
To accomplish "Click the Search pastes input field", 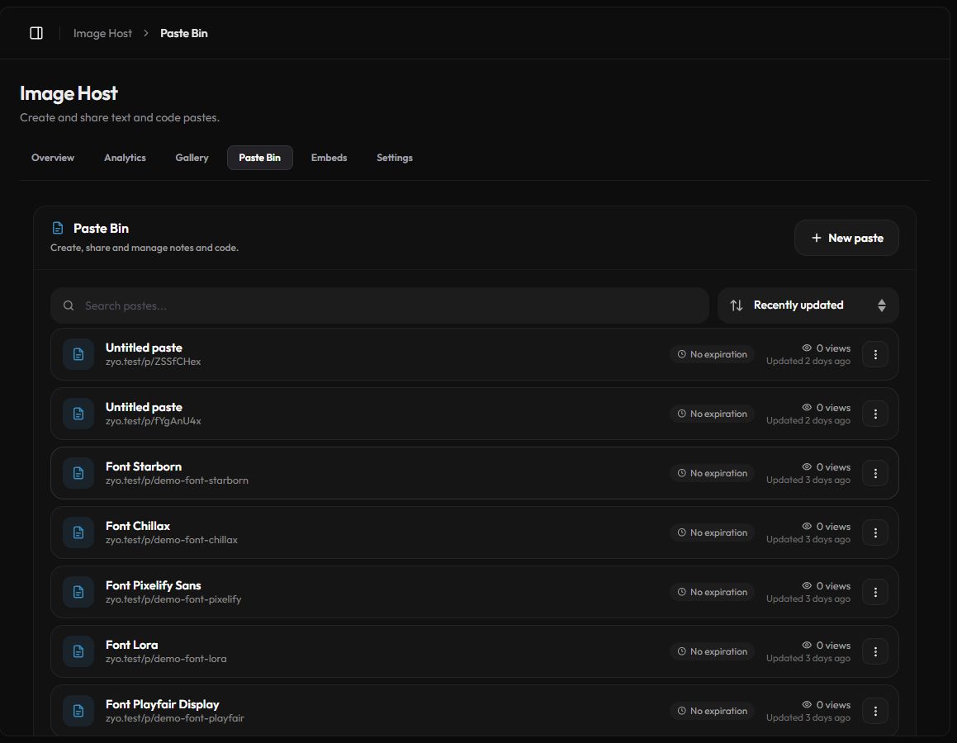I will coord(380,305).
